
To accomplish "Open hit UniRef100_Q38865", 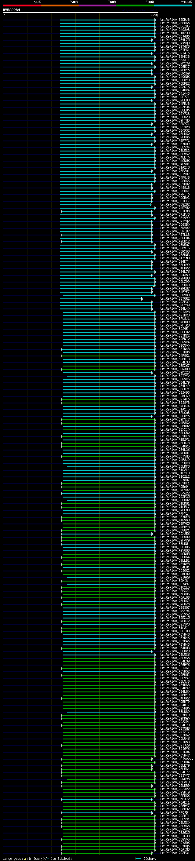I will coord(175,23).
